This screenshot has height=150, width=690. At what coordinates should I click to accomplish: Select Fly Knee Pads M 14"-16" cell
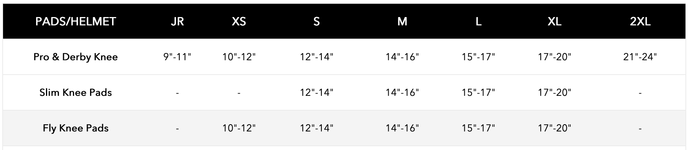point(402,128)
